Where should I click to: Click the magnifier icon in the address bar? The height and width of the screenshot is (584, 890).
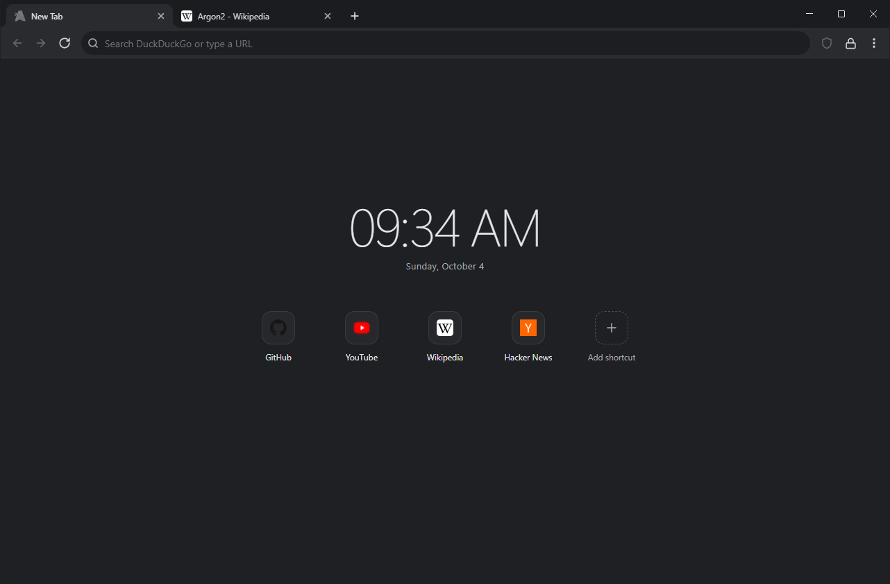tap(93, 43)
